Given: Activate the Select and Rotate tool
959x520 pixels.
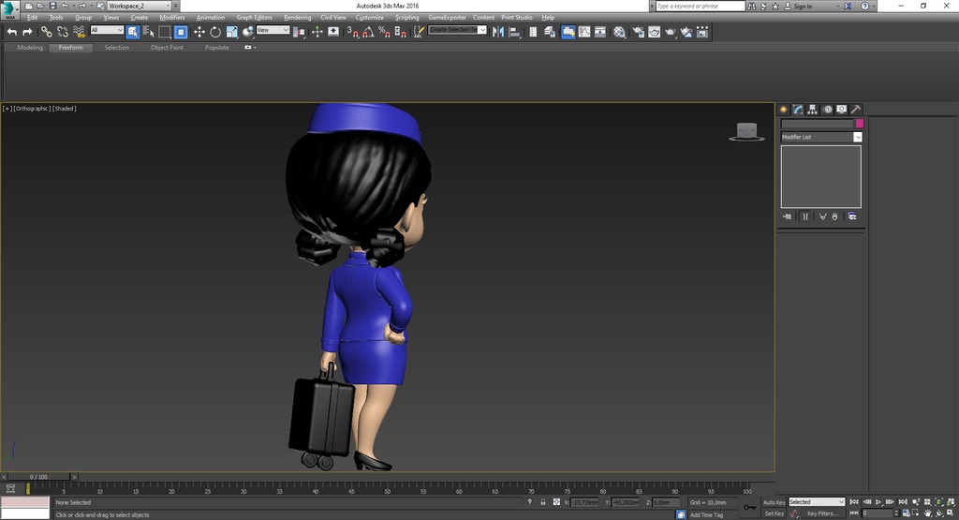Looking at the screenshot, I should coord(215,32).
